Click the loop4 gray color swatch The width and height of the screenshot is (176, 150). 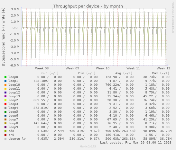5,108
